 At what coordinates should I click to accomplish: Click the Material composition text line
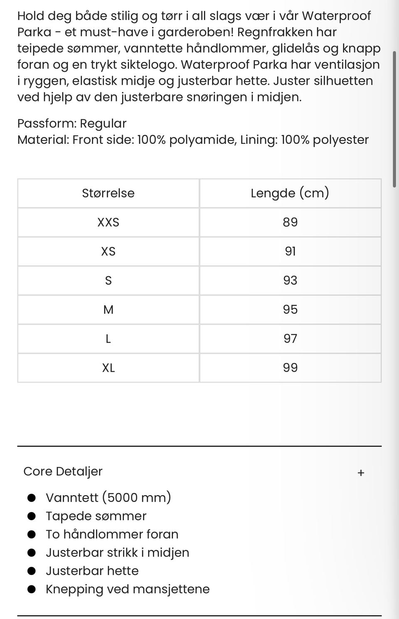point(193,140)
